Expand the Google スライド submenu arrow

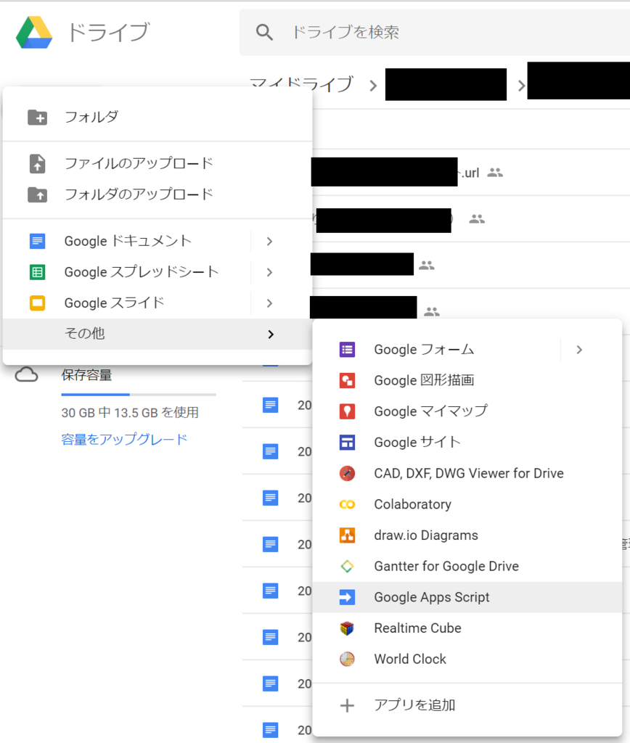coord(269,303)
